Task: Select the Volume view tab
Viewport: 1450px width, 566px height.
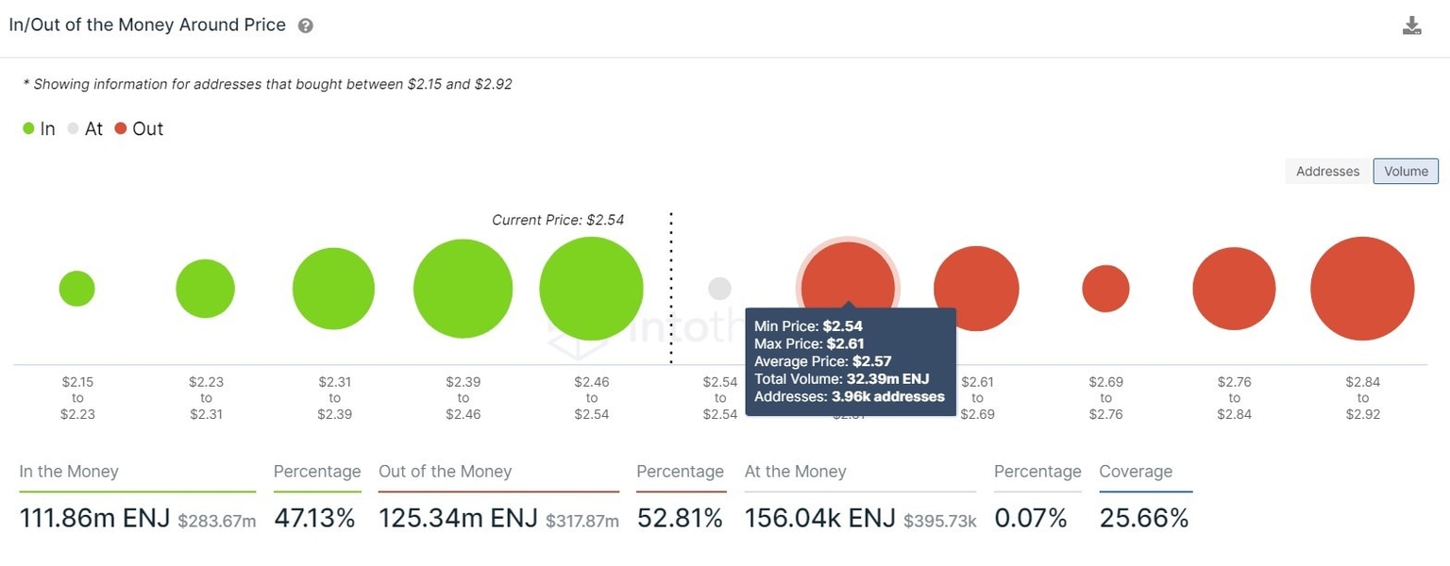Action: pos(1406,171)
